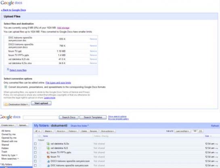The width and height of the screenshot is (220, 168).
Task: Click presentation icon for forum TV PPTx pptx
Action: click(x=48, y=152)
